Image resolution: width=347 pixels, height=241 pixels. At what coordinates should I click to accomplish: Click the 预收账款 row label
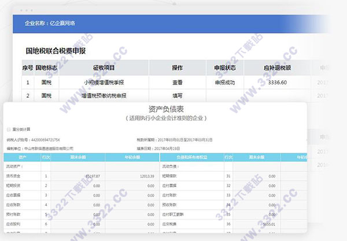pyautogui.click(x=169, y=205)
